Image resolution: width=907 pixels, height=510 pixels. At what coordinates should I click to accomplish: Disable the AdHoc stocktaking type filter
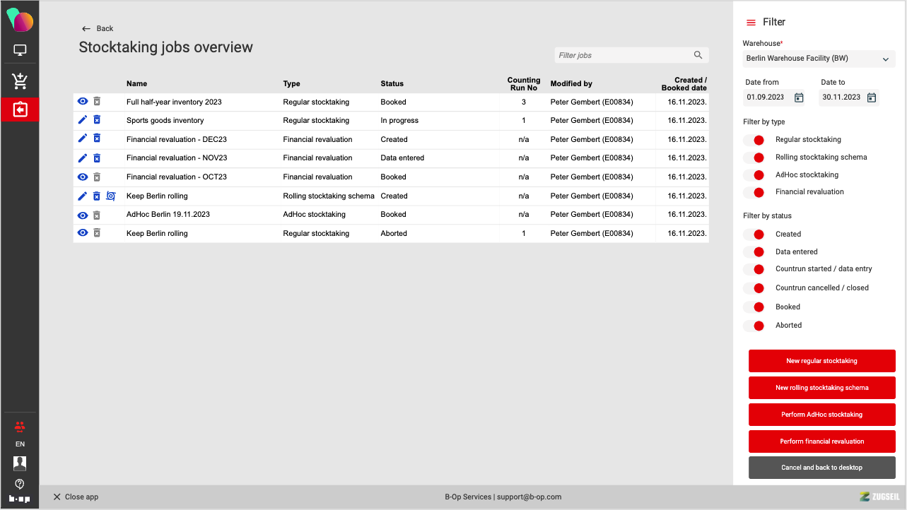(754, 174)
